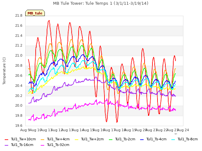The width and height of the screenshot is (202, 151).
Task: Click the 19.6 y-axis tick label
Action: click(19, 126)
